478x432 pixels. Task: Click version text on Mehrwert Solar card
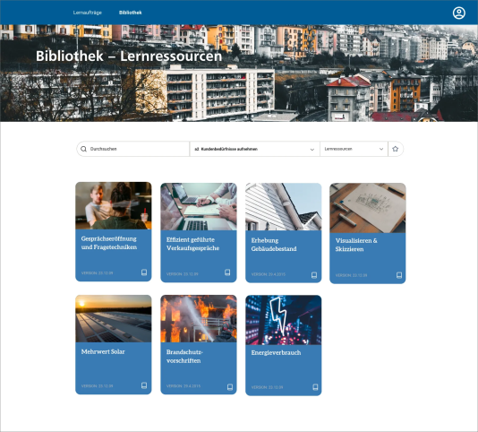[97, 386]
